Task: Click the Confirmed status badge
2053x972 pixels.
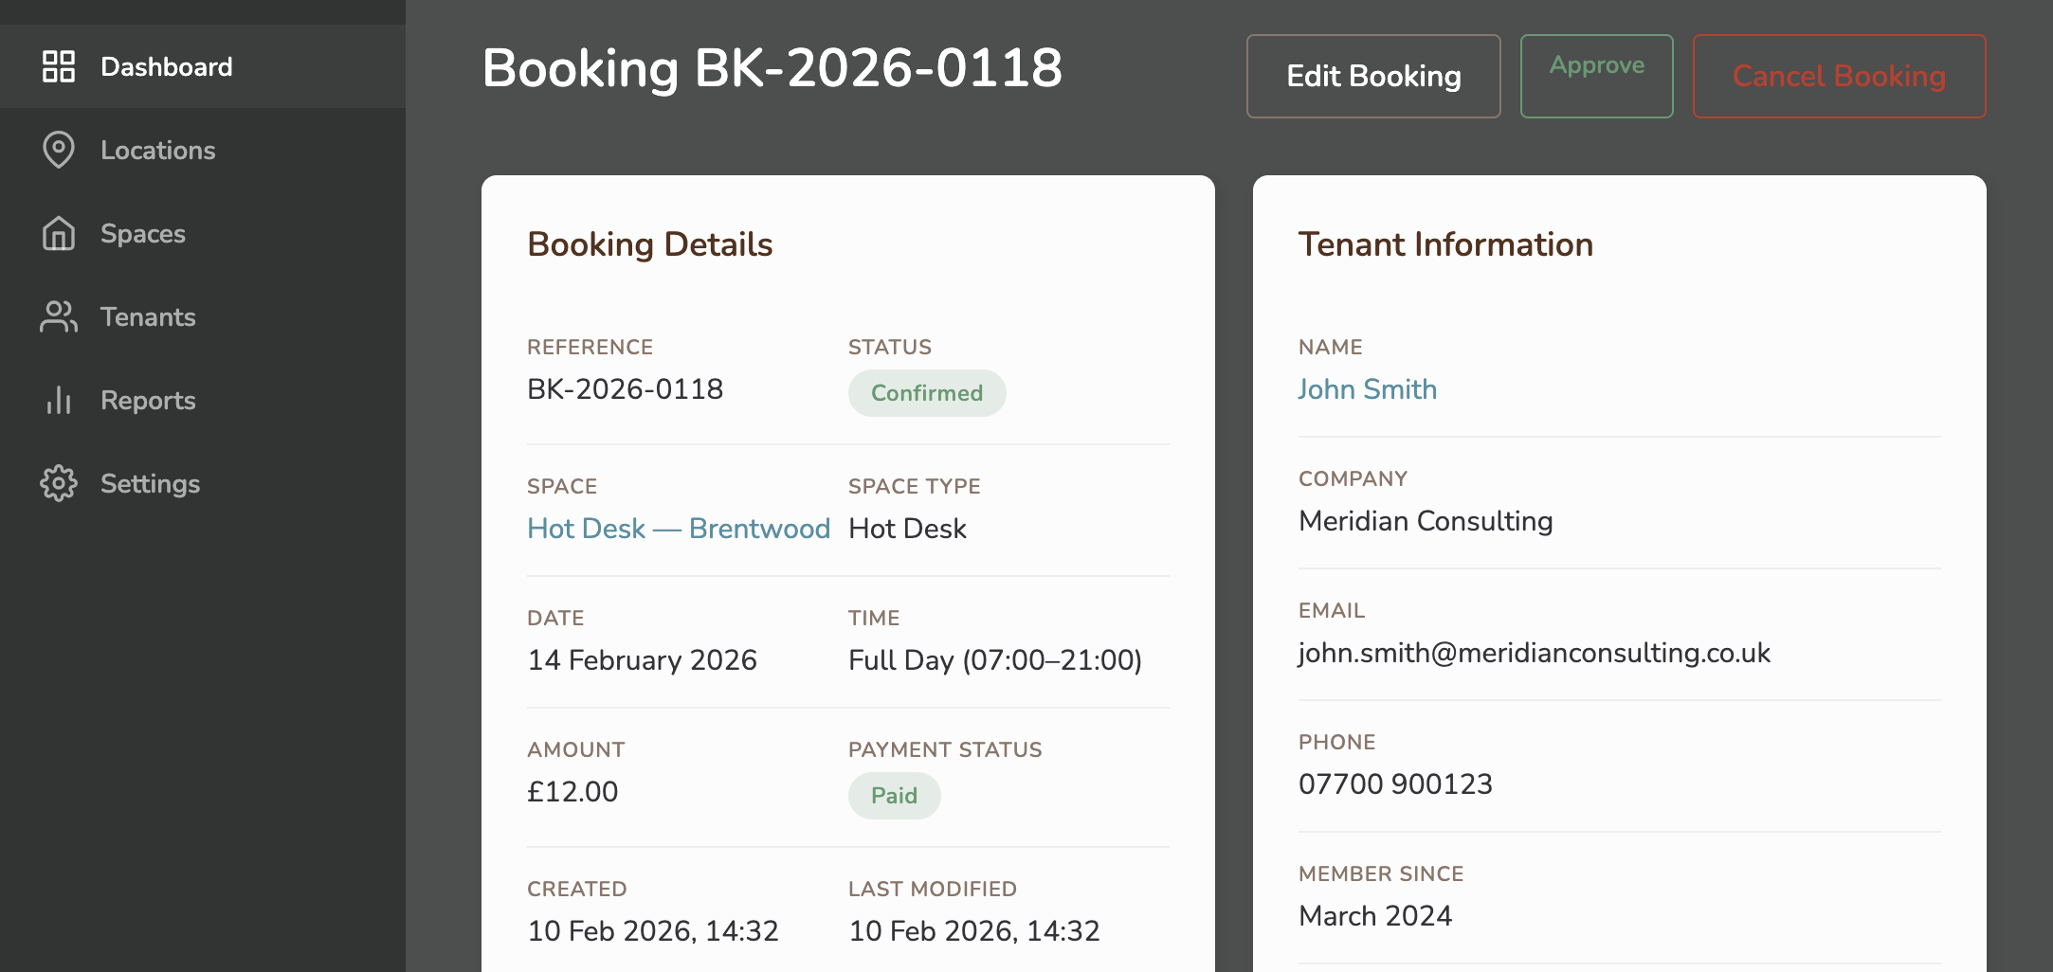Action: pos(927,392)
